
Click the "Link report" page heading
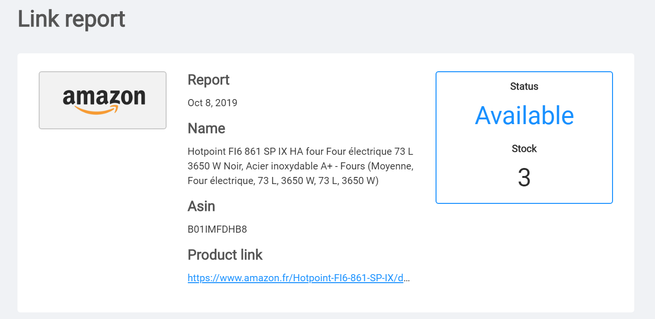click(x=71, y=19)
